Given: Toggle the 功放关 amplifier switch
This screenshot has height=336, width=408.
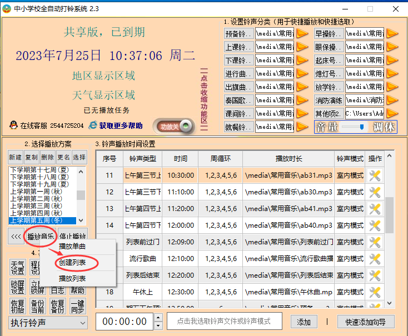Looking at the screenshot, I should (174, 127).
